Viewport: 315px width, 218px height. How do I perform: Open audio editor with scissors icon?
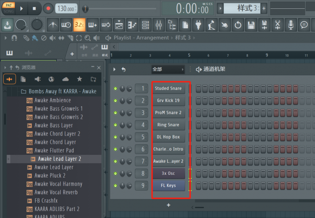pos(277,25)
